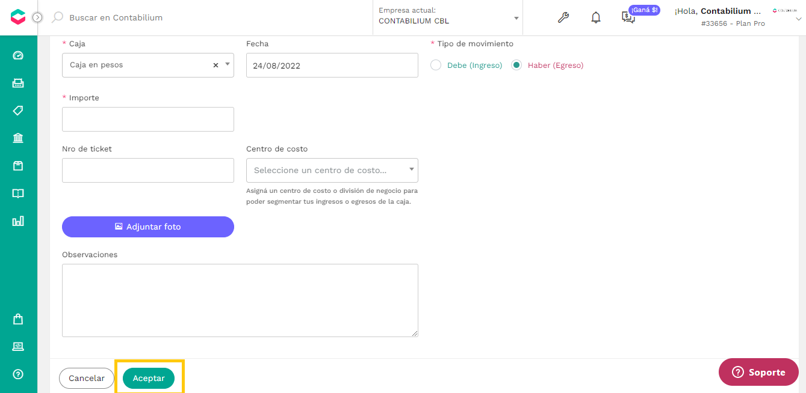Focus the Buscar en Contabilium search field
Image resolution: width=806 pixels, height=393 pixels.
click(x=116, y=17)
